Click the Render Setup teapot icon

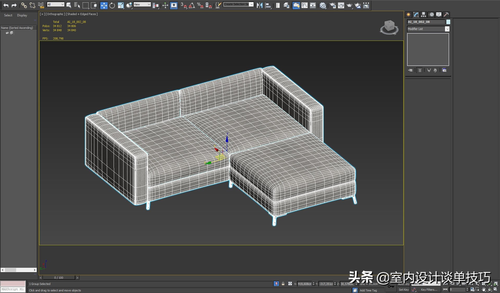(333, 5)
